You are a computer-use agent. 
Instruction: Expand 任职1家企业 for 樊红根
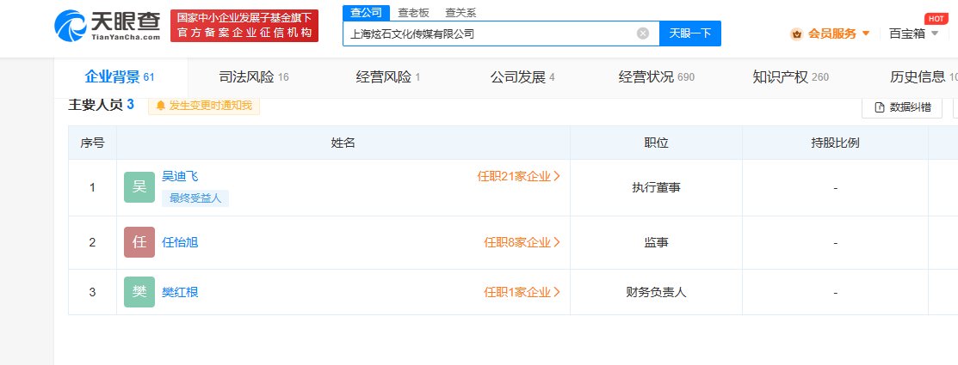522,293
